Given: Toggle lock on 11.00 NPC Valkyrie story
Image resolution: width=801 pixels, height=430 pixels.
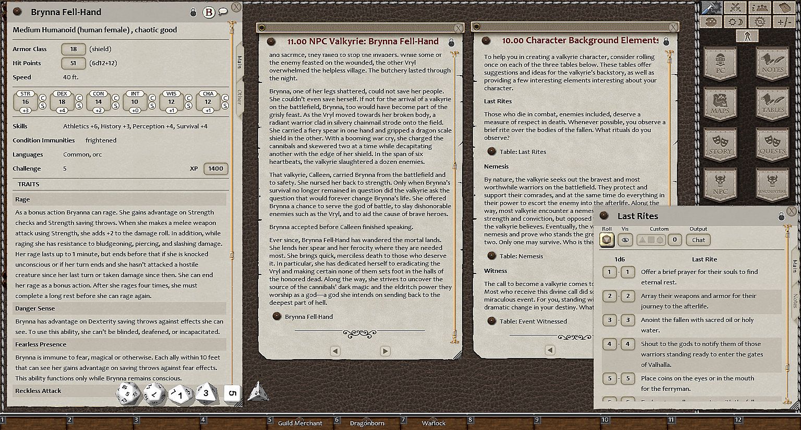Looking at the screenshot, I should 452,42.
